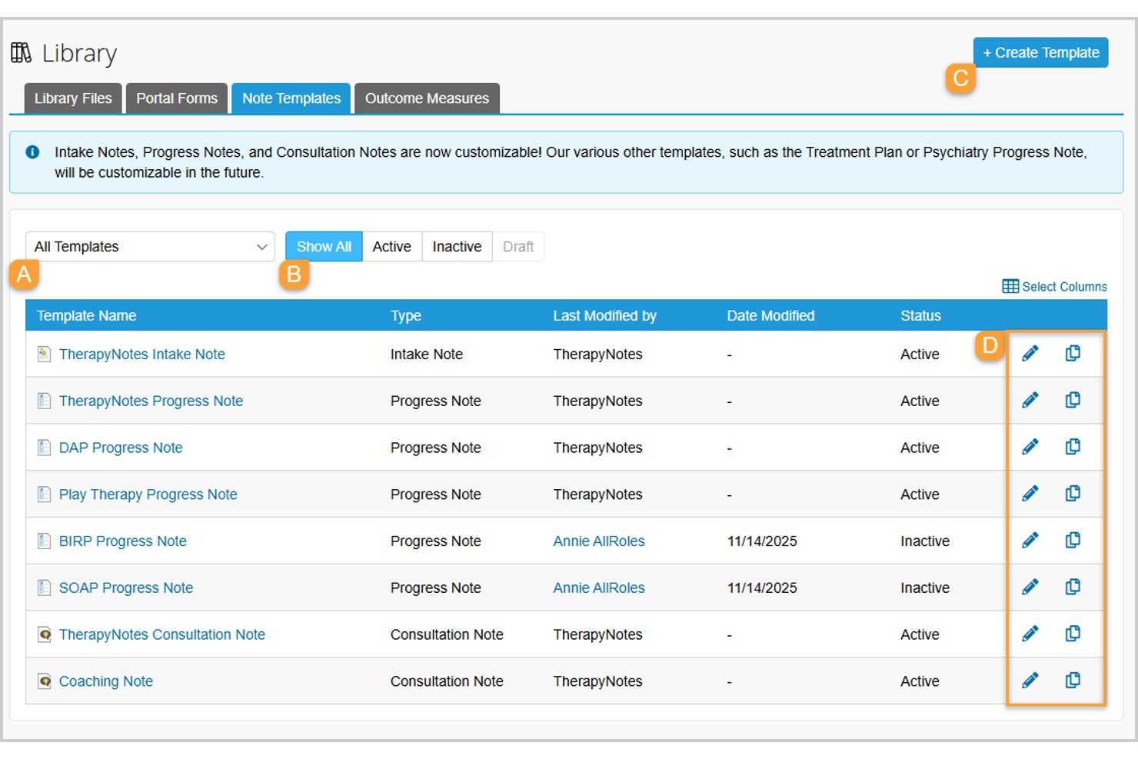Edit the Coaching Note template
This screenshot has width=1138, height=759.
[x=1030, y=680]
